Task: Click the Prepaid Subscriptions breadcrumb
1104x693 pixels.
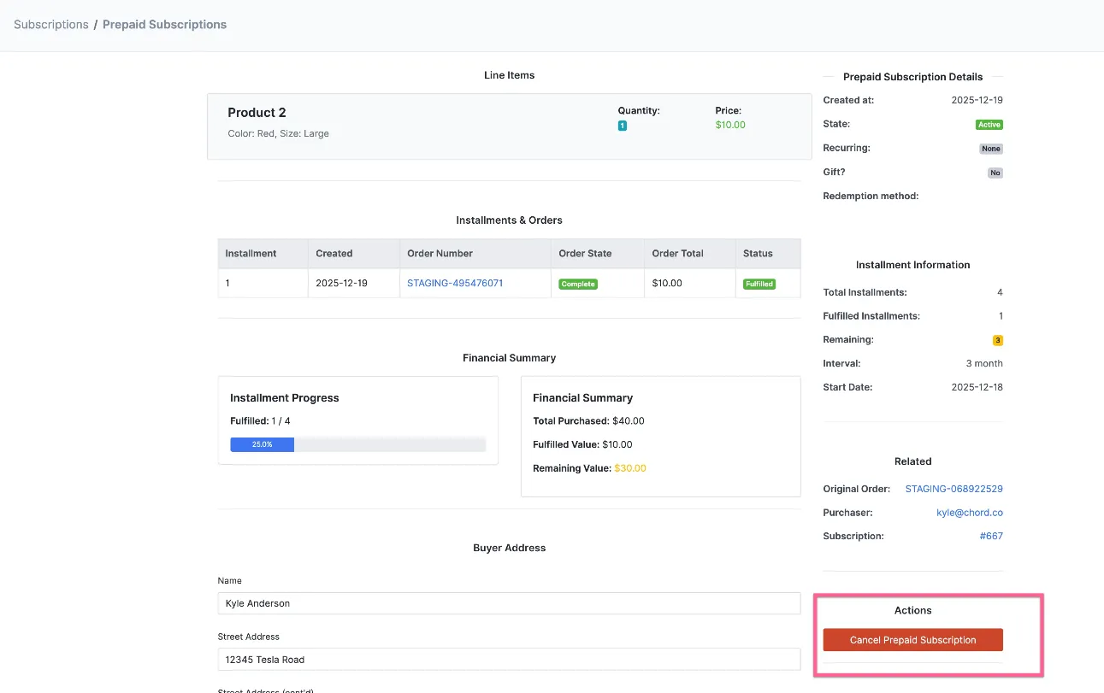Action: click(x=164, y=24)
